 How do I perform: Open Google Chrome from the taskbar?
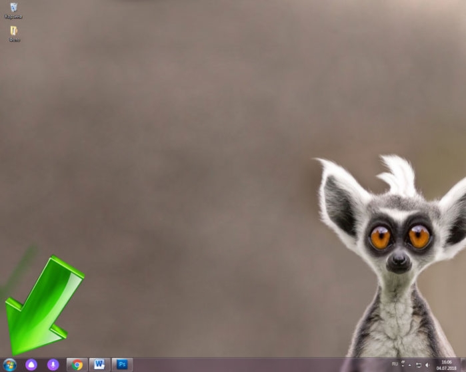tap(77, 365)
